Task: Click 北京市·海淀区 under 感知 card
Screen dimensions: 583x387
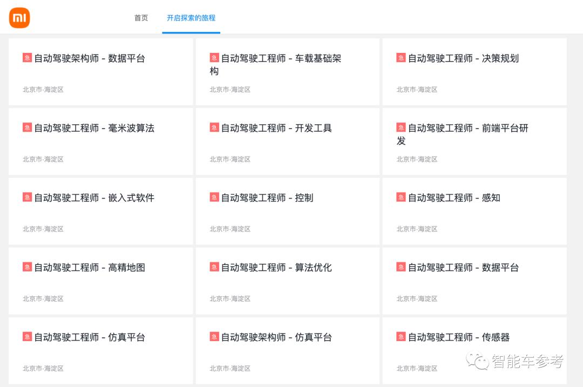Action: (x=417, y=229)
